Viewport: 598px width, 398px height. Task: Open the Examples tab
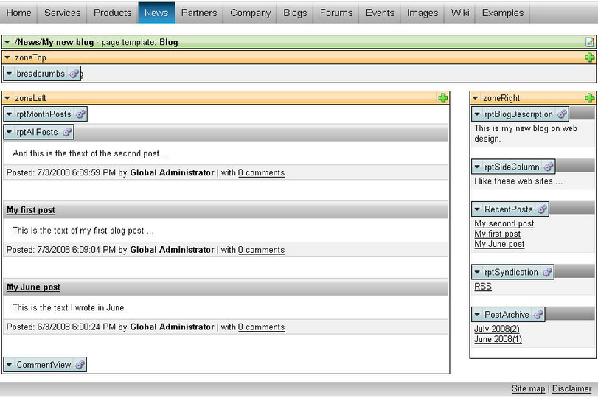coord(503,13)
